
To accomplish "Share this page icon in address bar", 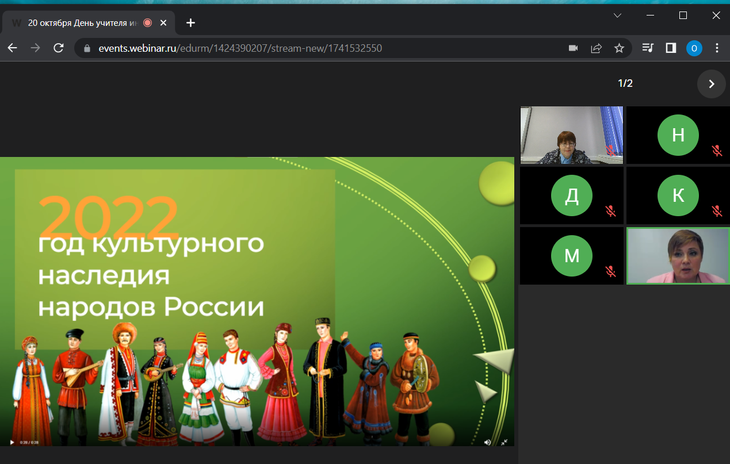I will (x=597, y=48).
